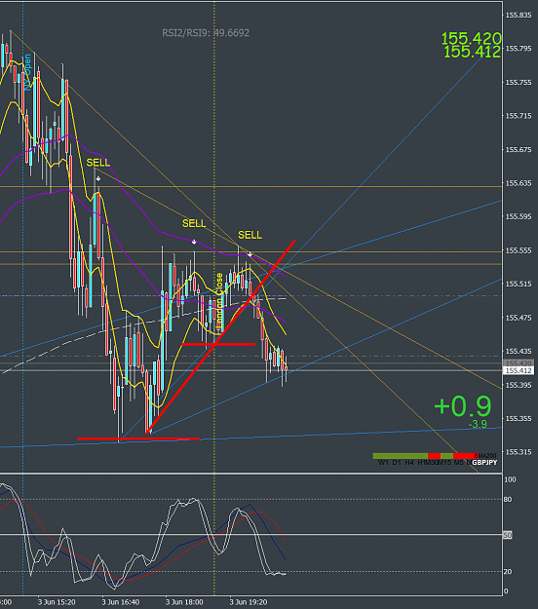Viewport: 538px width, 609px height.
Task: Click the gray 155.420 price tag on axis
Action: (519, 363)
